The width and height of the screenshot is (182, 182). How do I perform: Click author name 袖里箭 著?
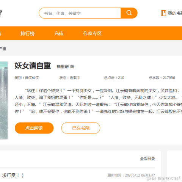tap(65, 67)
